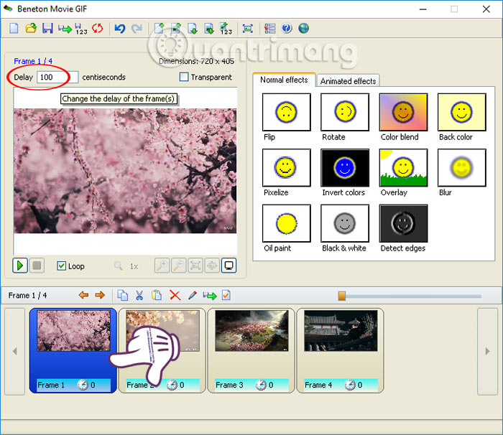Screen dimensions: 503x435
Task: Switch to the Animated effects tab
Action: coord(348,81)
